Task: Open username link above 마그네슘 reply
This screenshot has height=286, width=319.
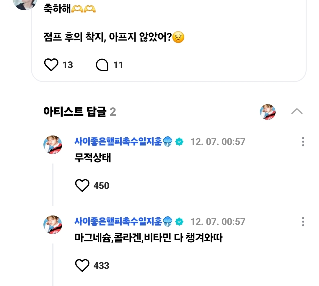Action: (x=118, y=222)
